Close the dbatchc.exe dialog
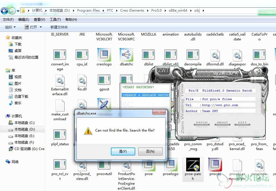 (x=159, y=112)
